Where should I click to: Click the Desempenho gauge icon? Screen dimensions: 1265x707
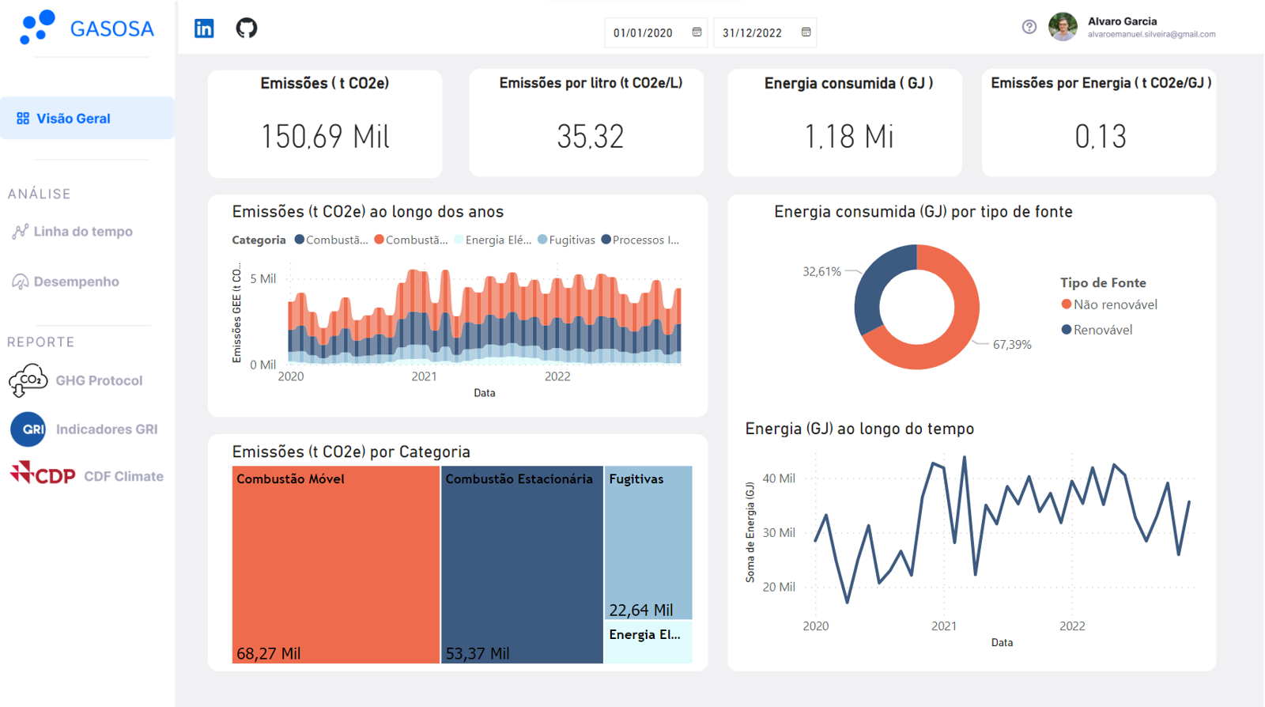pyautogui.click(x=20, y=282)
